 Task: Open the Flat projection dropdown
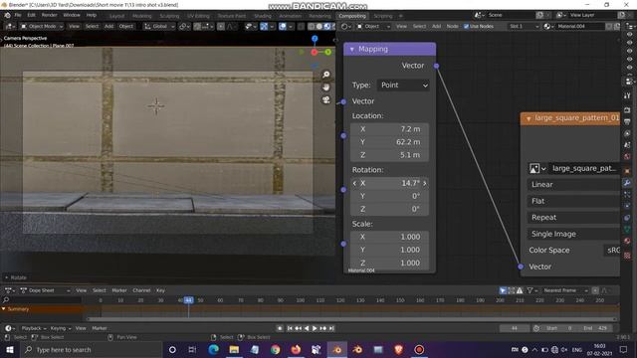tap(573, 201)
